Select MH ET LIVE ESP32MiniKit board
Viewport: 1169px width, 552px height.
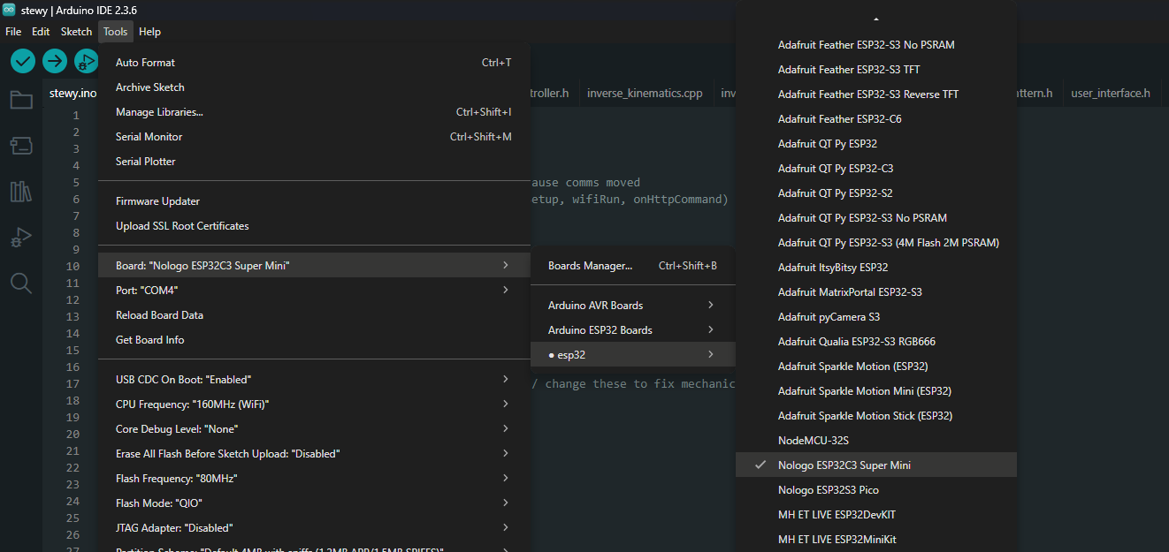[x=876, y=540]
